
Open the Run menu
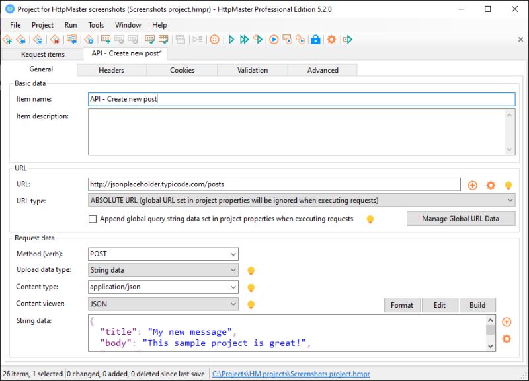(x=71, y=25)
